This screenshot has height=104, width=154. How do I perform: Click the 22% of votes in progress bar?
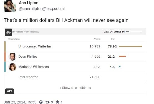click(x=134, y=32)
